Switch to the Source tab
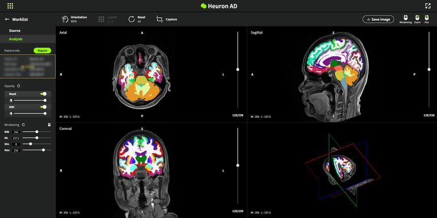This screenshot has height=218, width=437. pyautogui.click(x=15, y=31)
